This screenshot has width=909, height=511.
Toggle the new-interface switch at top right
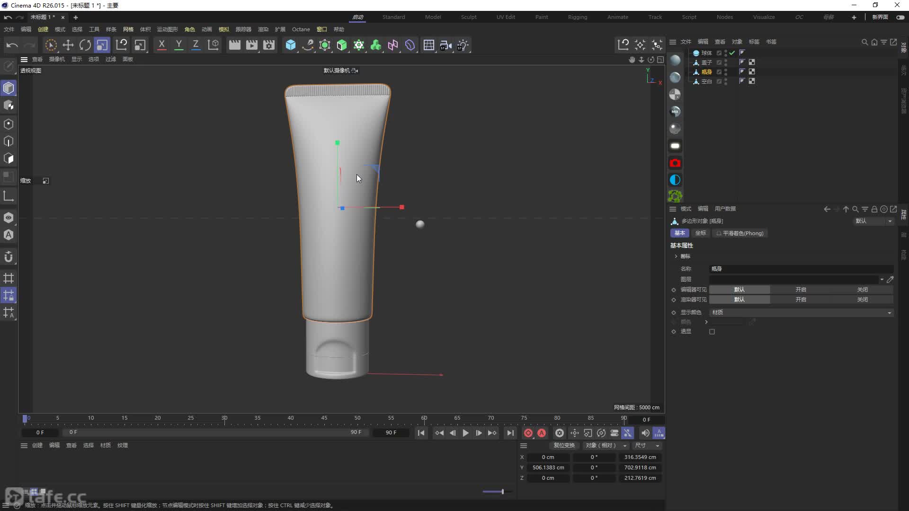click(x=900, y=18)
